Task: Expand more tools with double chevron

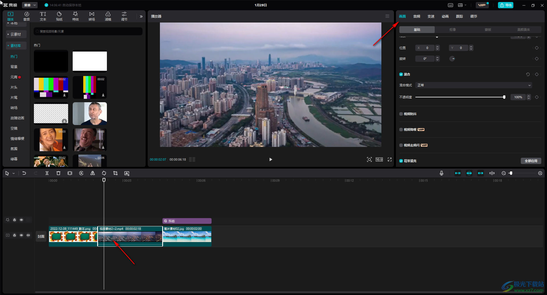Action: pyautogui.click(x=141, y=17)
